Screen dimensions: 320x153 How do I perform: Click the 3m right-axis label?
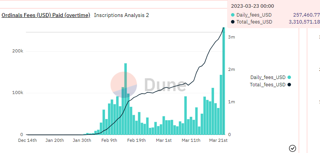232,37
